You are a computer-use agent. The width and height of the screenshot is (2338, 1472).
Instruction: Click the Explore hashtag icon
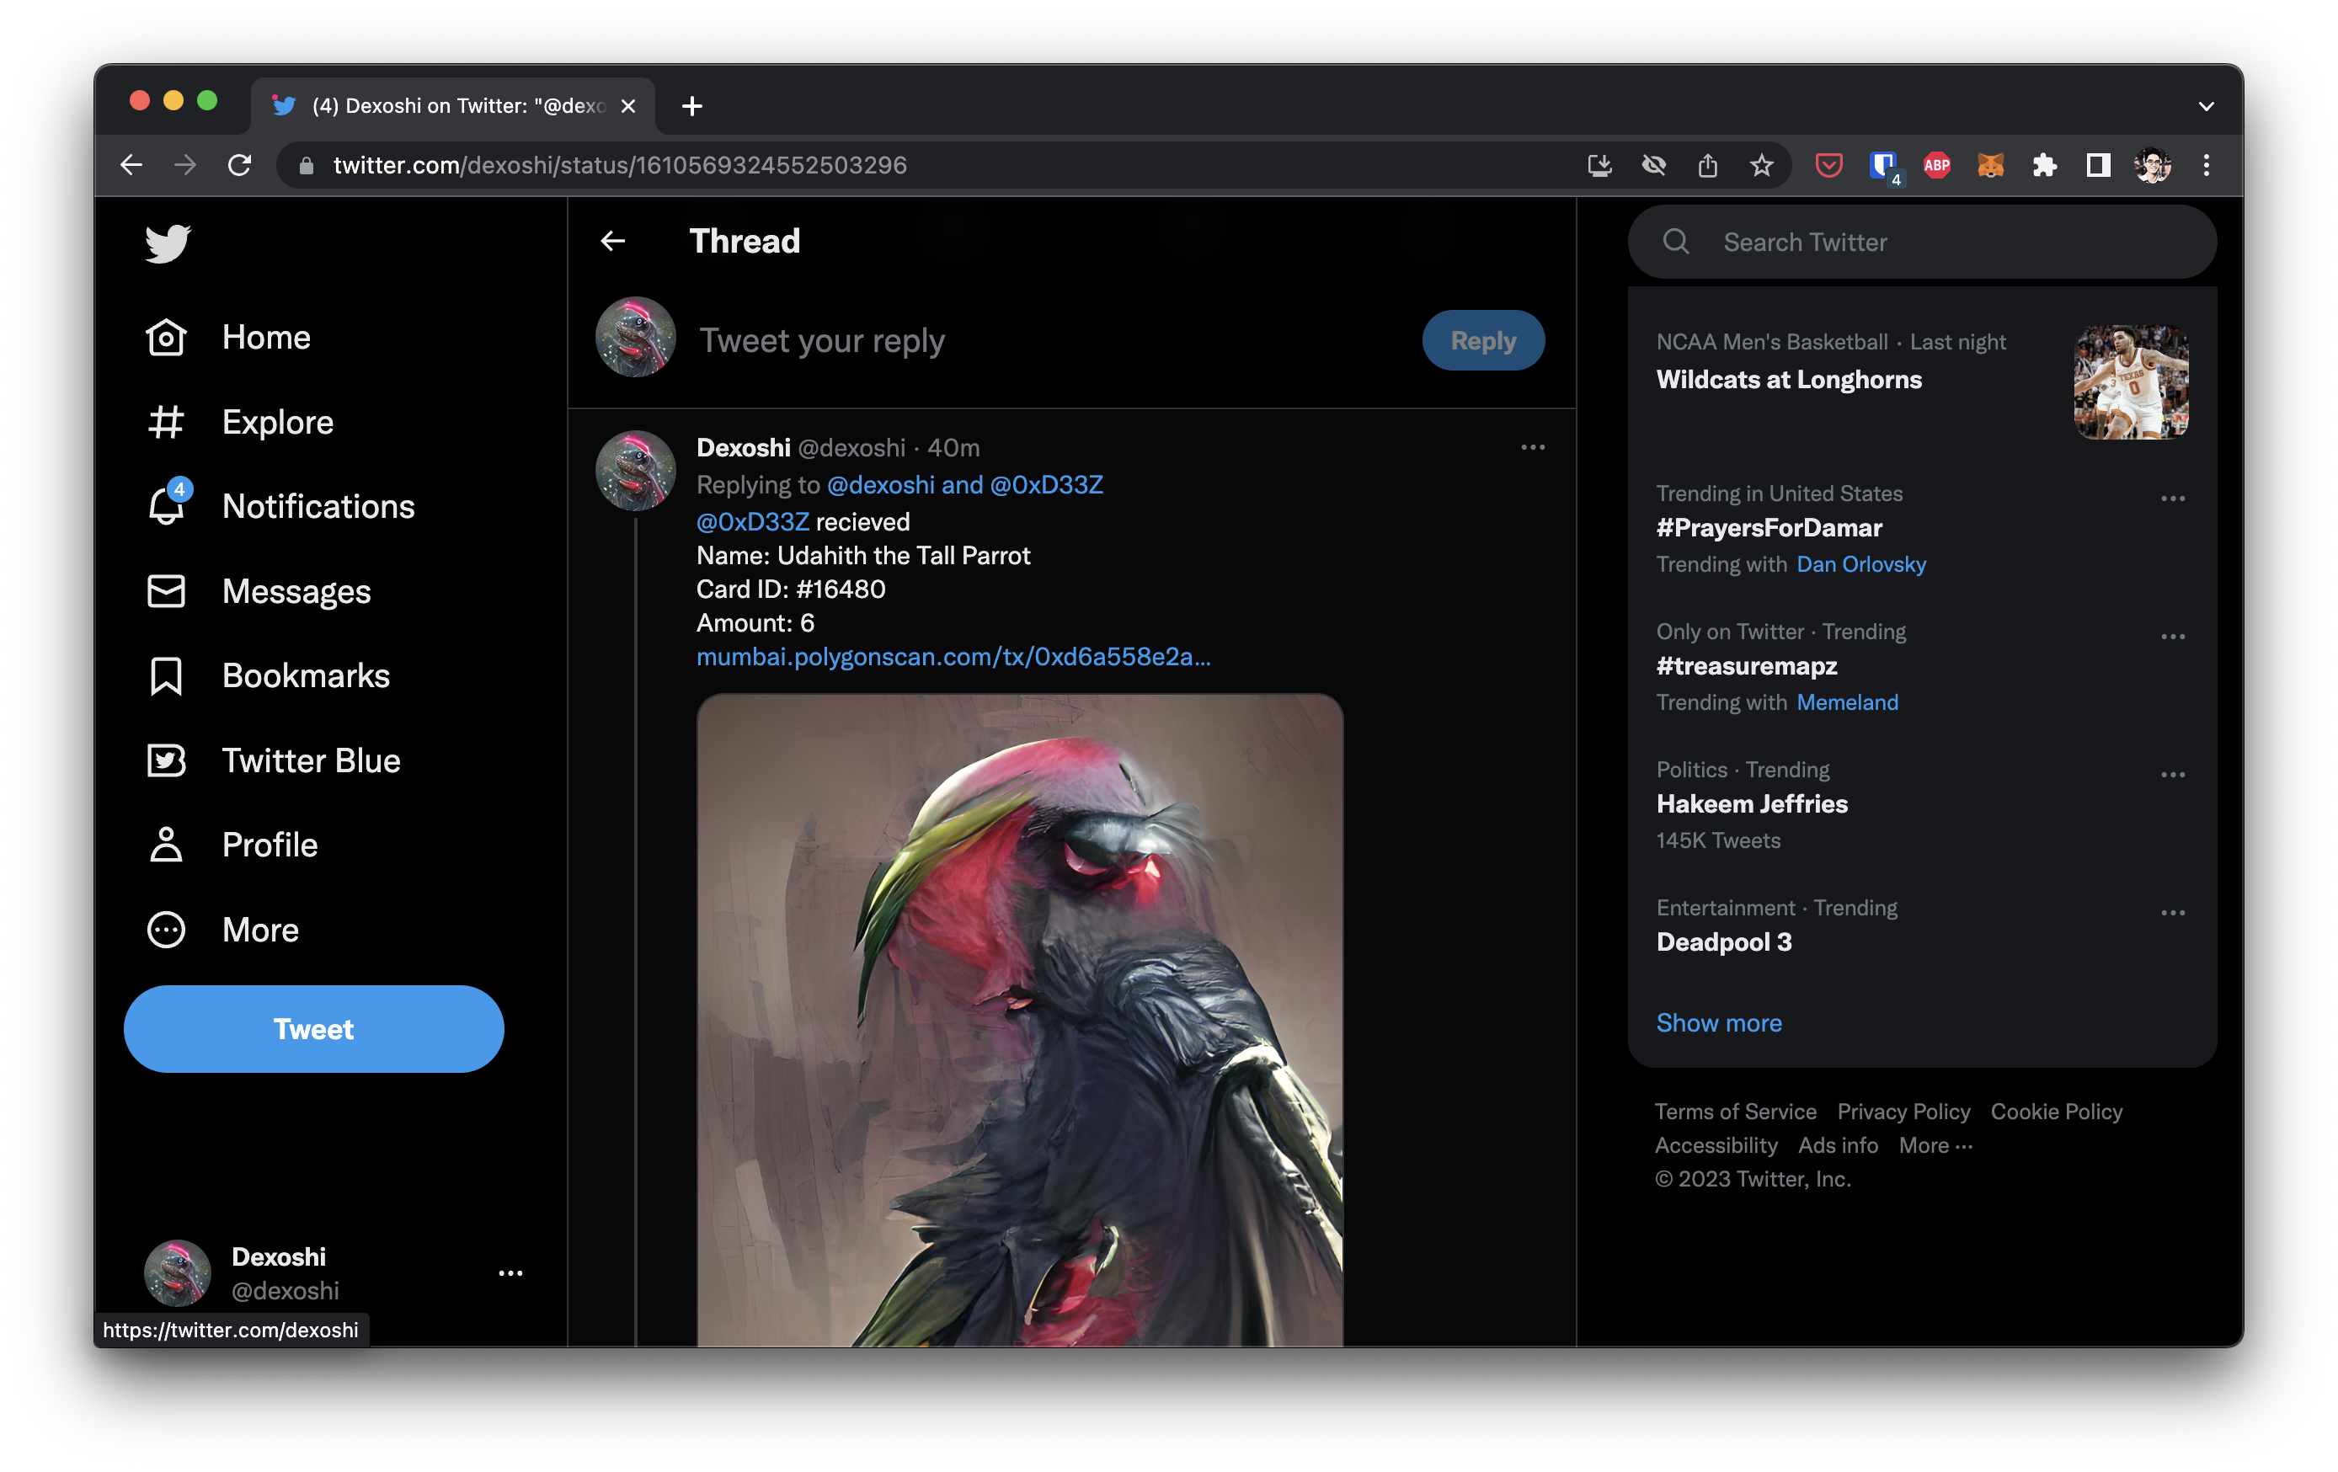tap(166, 423)
